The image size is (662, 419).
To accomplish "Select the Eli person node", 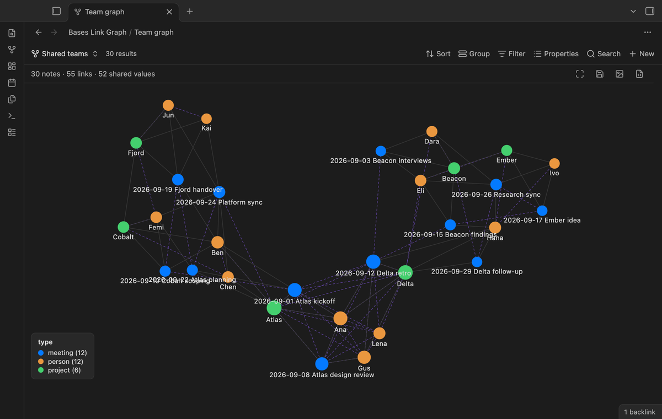I will [420, 181].
